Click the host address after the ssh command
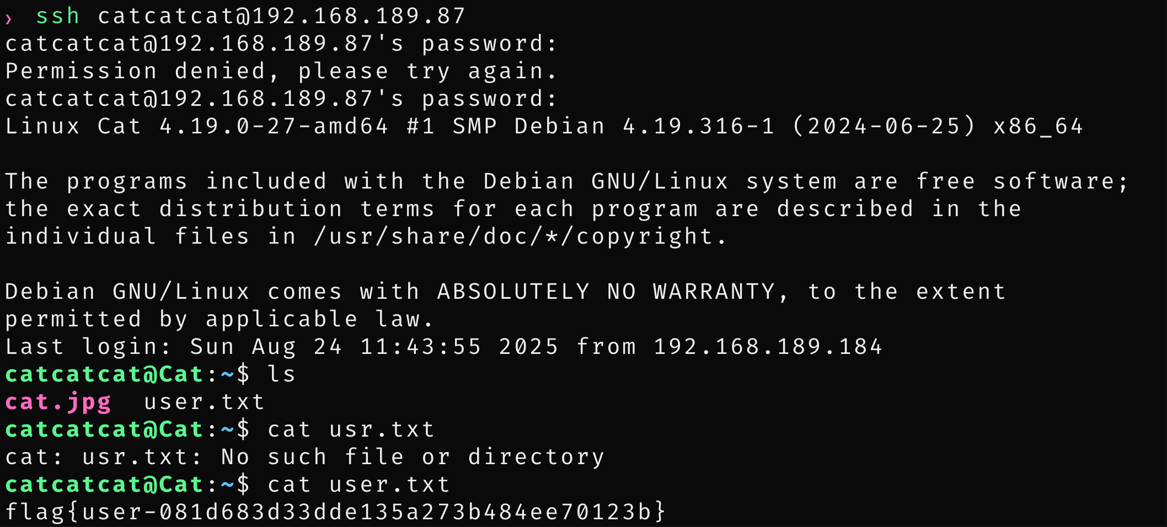The image size is (1167, 527). pyautogui.click(x=281, y=16)
